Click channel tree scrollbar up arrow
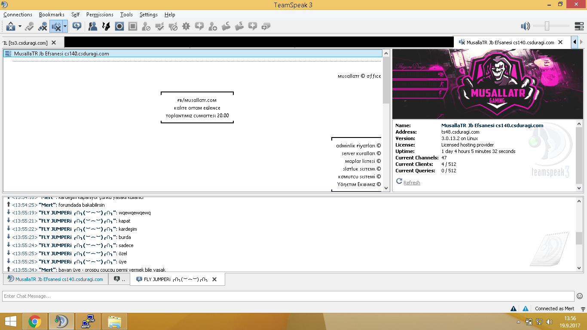The width and height of the screenshot is (587, 330). pos(386,53)
